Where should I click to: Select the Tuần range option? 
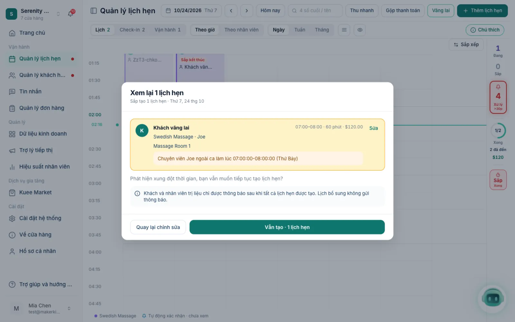(x=300, y=30)
